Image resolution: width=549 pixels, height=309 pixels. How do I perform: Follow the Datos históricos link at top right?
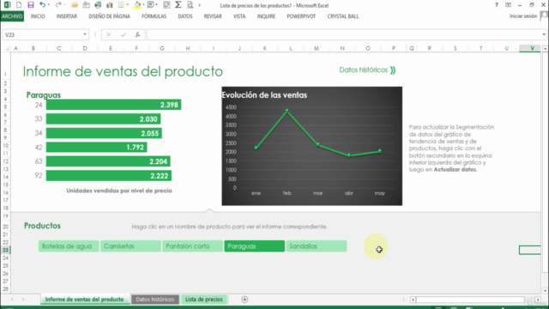pyautogui.click(x=367, y=70)
